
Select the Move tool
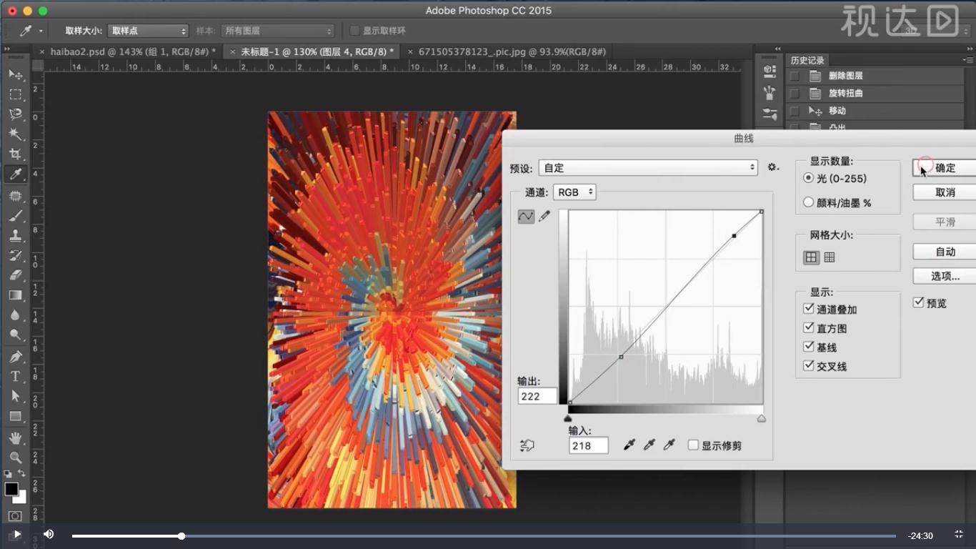[15, 74]
